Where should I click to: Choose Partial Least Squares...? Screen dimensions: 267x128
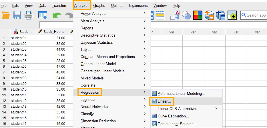pos(186,124)
